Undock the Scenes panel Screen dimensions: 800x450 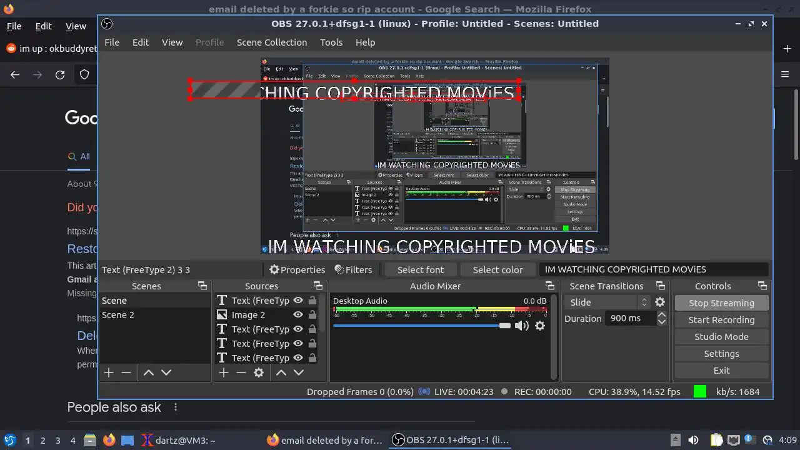click(x=202, y=286)
